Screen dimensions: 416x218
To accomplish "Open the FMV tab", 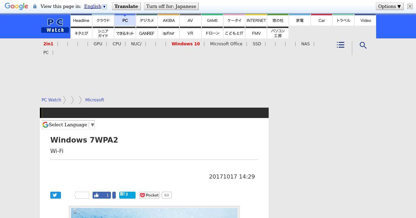I will click(x=256, y=33).
